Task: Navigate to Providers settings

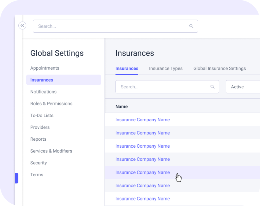Action: tap(40, 127)
